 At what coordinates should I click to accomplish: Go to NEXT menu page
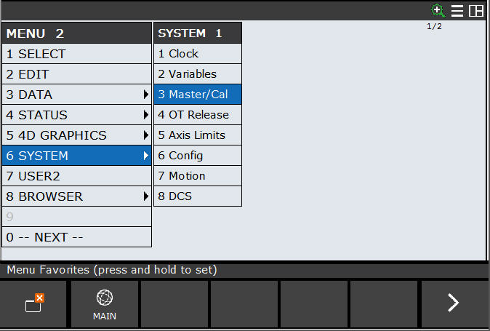point(76,237)
